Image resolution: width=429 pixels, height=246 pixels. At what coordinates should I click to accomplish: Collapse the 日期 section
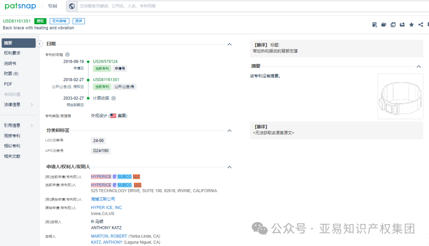pos(229,45)
